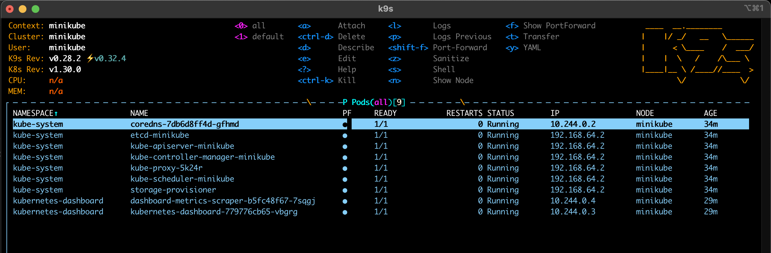771x253 pixels.
Task: Click the RESTARTS column header
Action: pyautogui.click(x=464, y=113)
